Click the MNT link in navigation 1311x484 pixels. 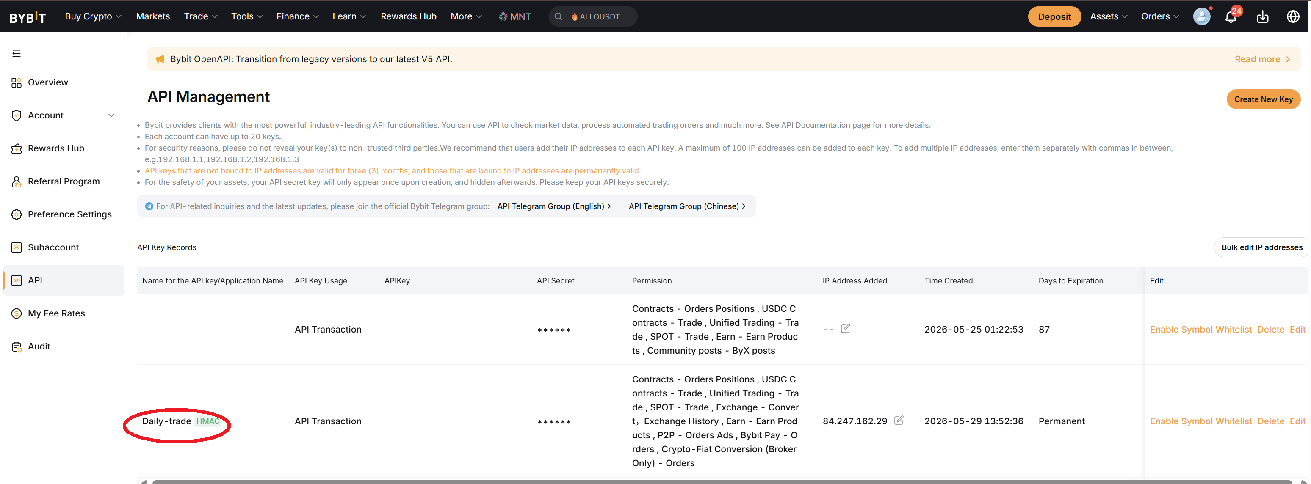[514, 17]
